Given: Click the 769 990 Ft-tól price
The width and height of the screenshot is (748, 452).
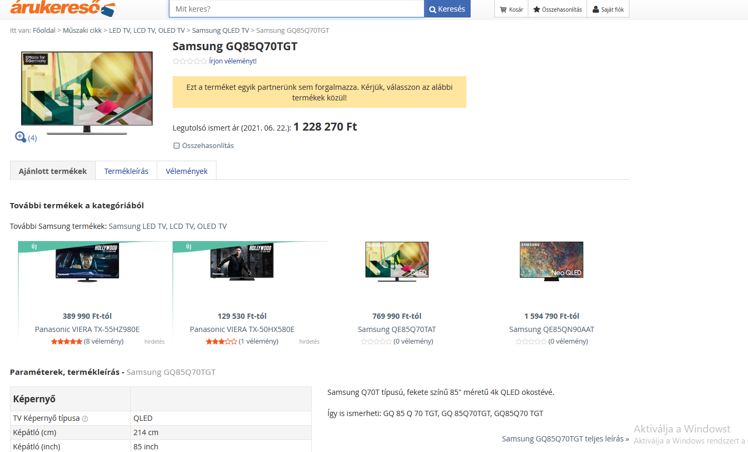Looking at the screenshot, I should (397, 316).
